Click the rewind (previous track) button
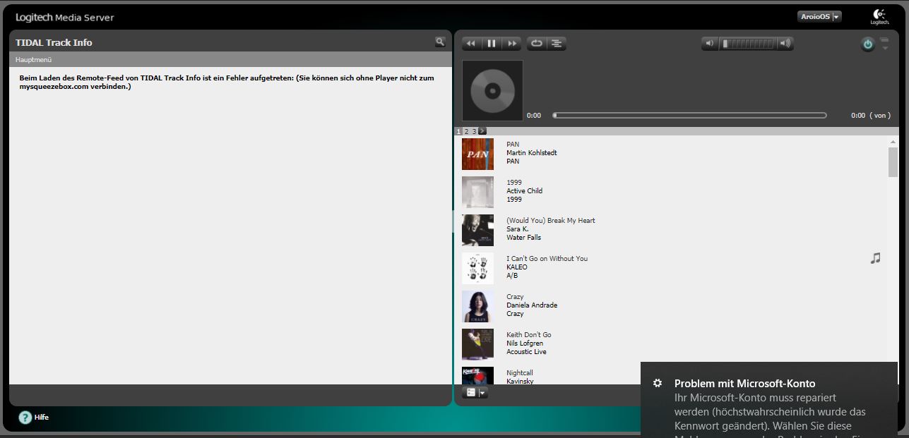The width and height of the screenshot is (909, 438). (471, 44)
